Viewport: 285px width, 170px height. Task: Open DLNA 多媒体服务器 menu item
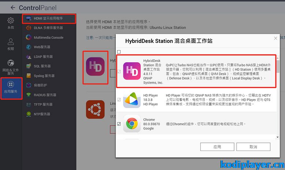pyautogui.click(x=48, y=28)
